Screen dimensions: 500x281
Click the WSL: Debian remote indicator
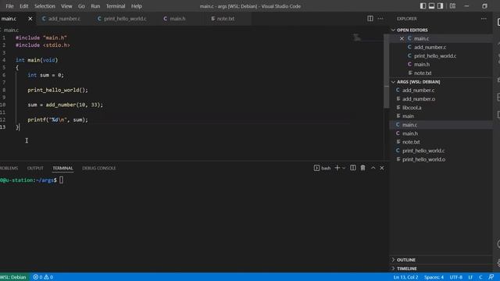[x=14, y=277]
